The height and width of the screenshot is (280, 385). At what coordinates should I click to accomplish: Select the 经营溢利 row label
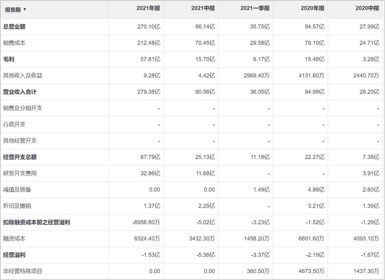[14, 255]
